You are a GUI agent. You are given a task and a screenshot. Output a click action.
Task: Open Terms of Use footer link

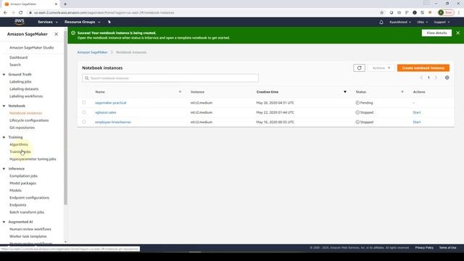(x=448, y=247)
